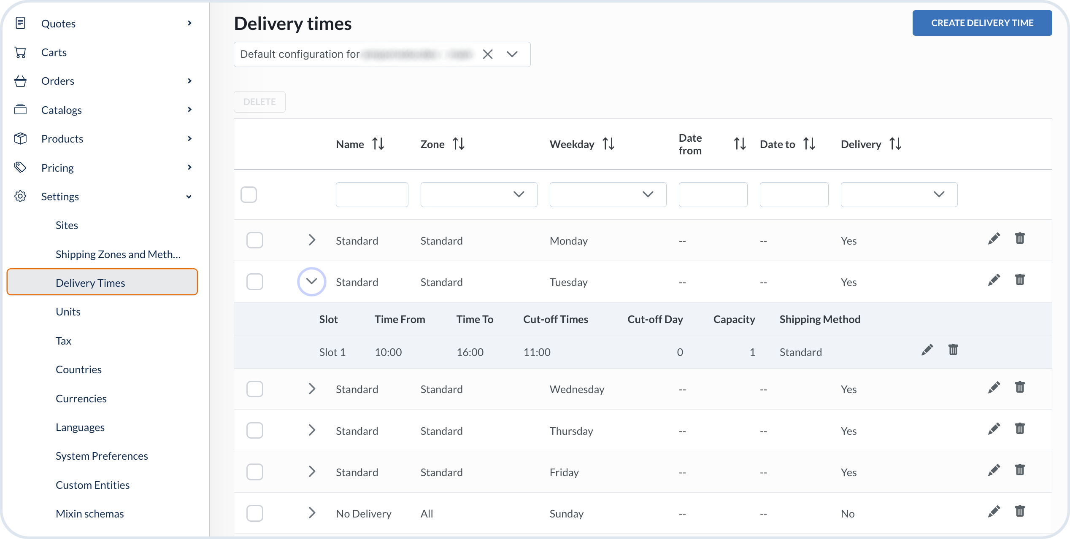Click the Create Delivery Time button
This screenshot has height=539, width=1070.
point(982,23)
